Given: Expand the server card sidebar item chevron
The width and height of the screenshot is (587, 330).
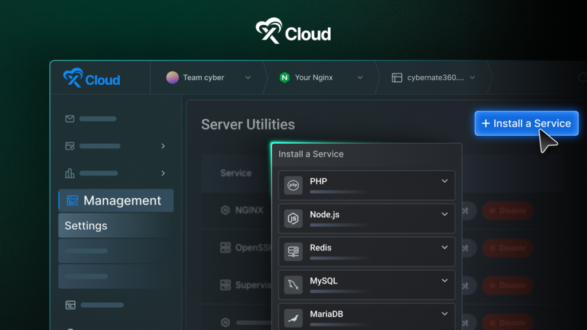Looking at the screenshot, I should point(163,146).
